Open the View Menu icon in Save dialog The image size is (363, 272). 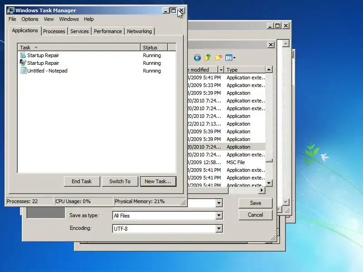(x=231, y=58)
